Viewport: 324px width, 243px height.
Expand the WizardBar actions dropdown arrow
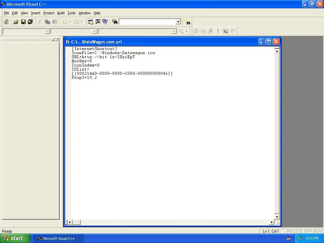(x=186, y=31)
